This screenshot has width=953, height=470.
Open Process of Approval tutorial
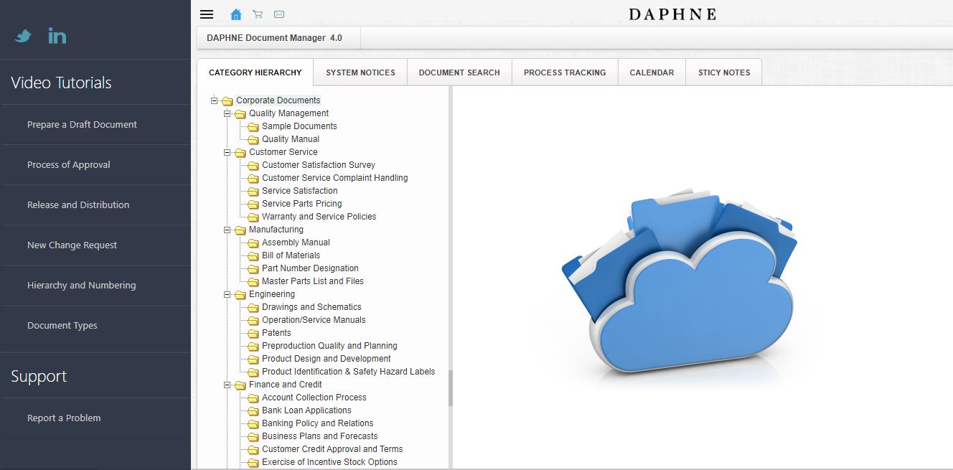(x=69, y=165)
